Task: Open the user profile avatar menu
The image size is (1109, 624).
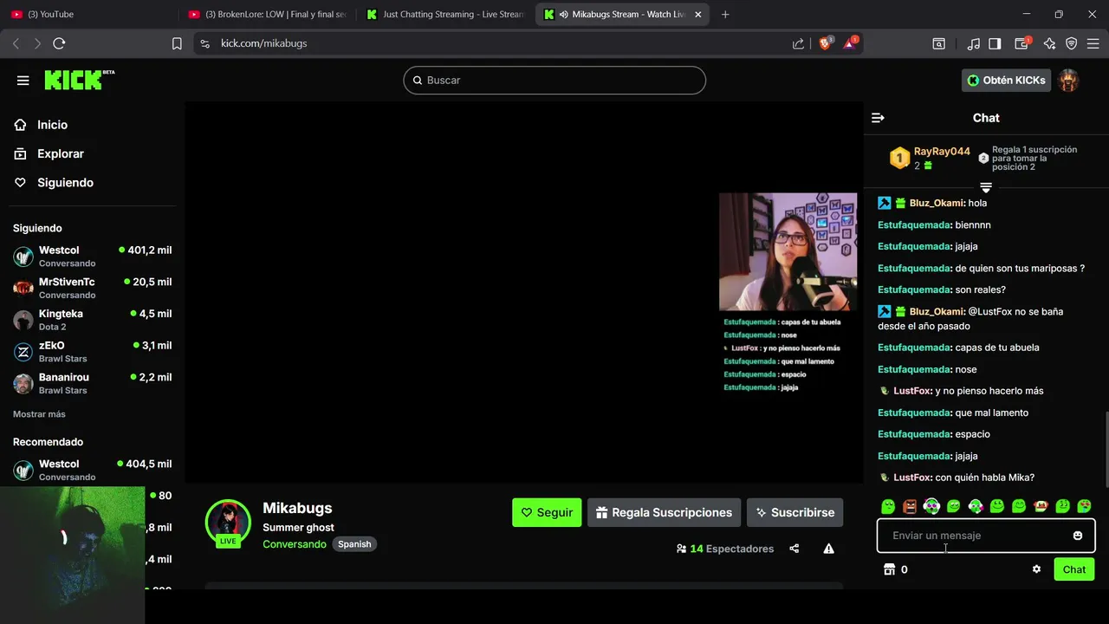Action: (1068, 80)
